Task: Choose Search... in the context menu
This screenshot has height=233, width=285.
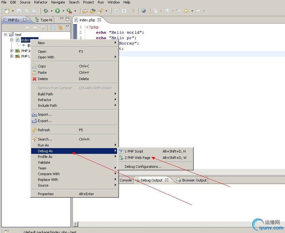Action: click(74, 139)
